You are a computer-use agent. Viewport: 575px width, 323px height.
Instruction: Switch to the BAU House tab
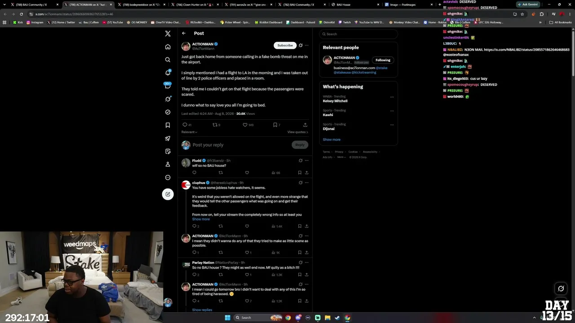[352, 4]
